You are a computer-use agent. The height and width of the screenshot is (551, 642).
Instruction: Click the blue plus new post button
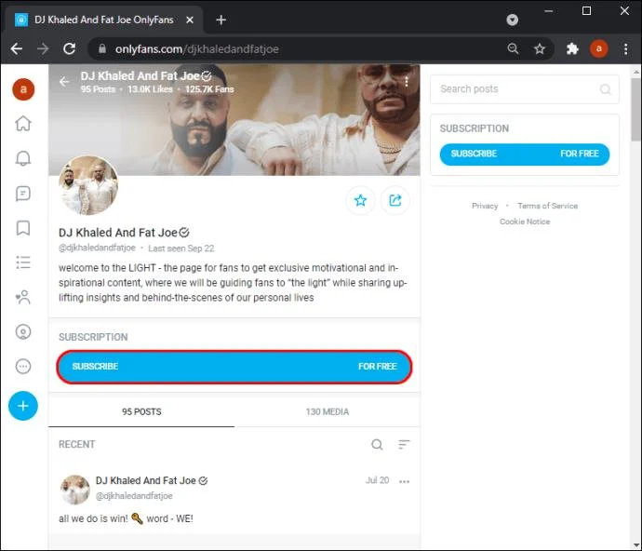[x=23, y=406]
